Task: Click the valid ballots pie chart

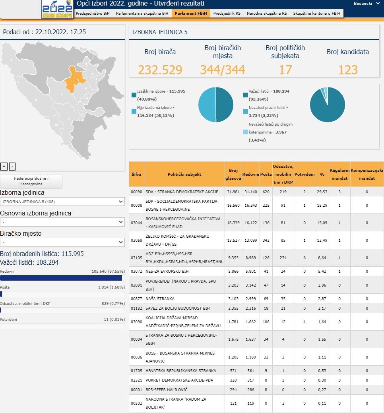Action: (327, 104)
